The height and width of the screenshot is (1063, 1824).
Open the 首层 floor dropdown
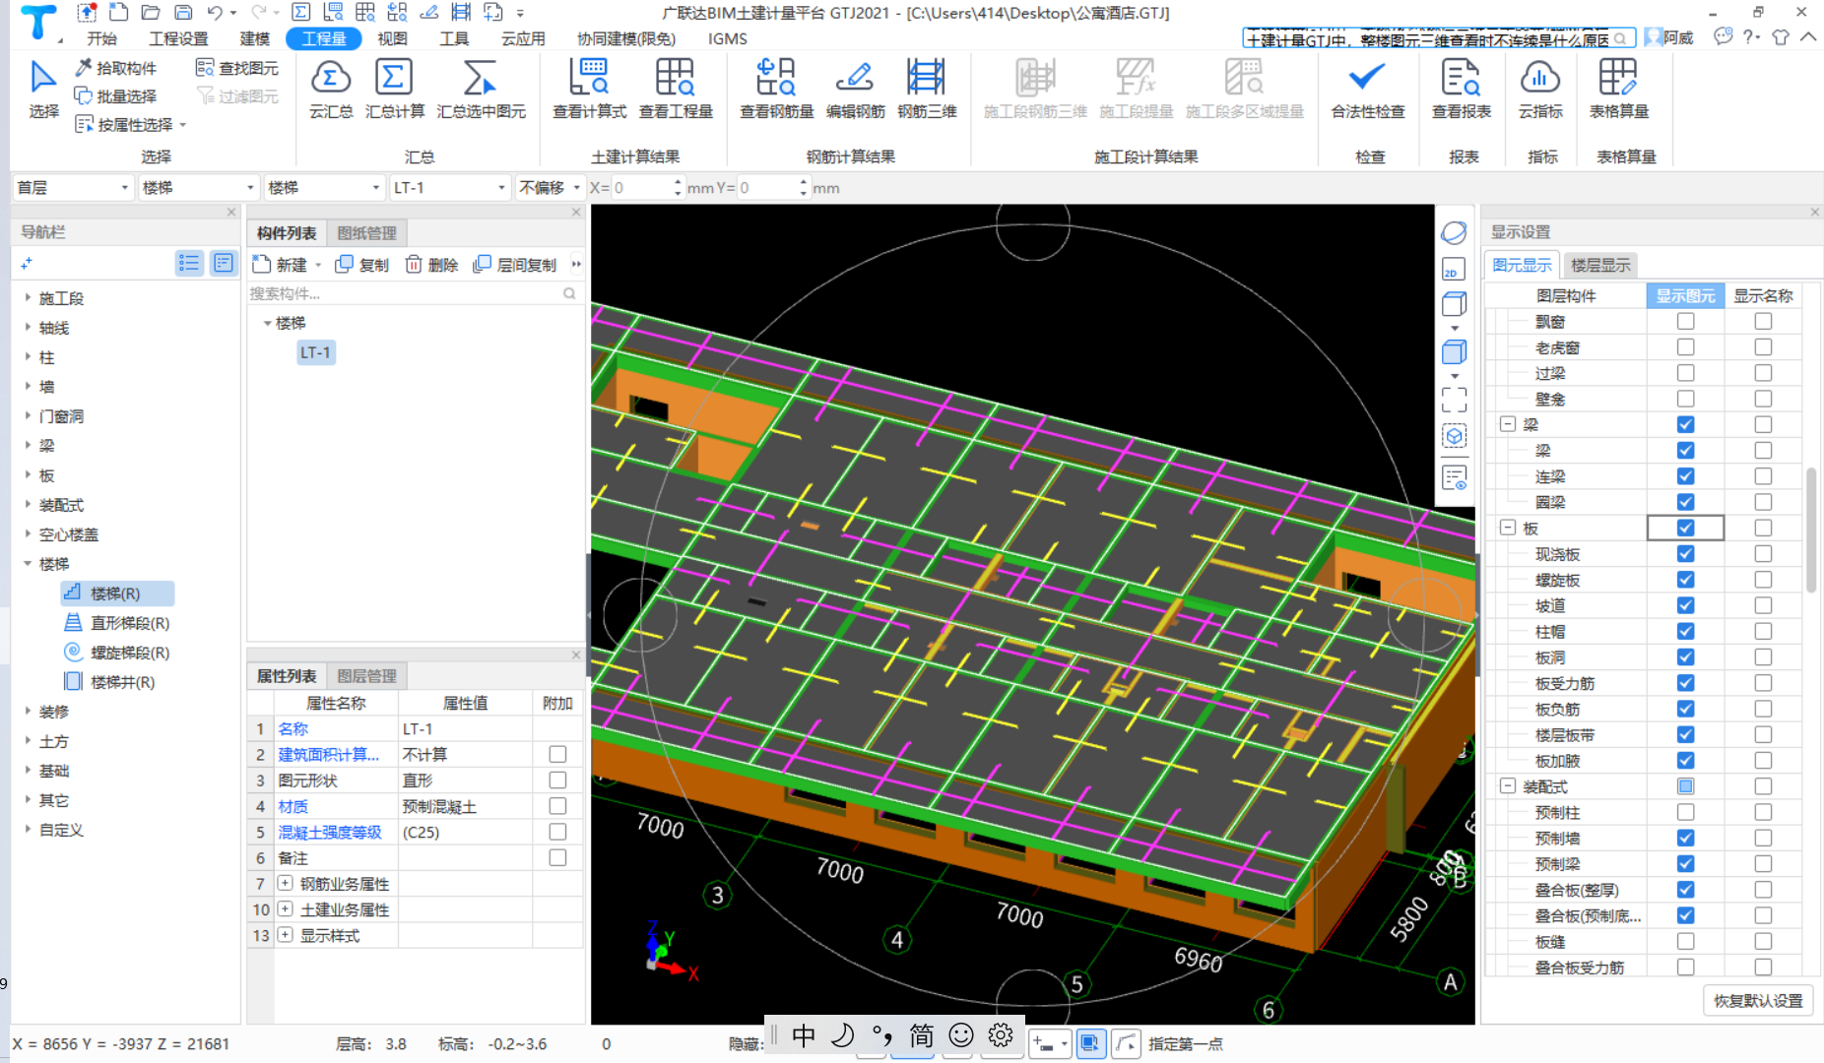(x=73, y=188)
